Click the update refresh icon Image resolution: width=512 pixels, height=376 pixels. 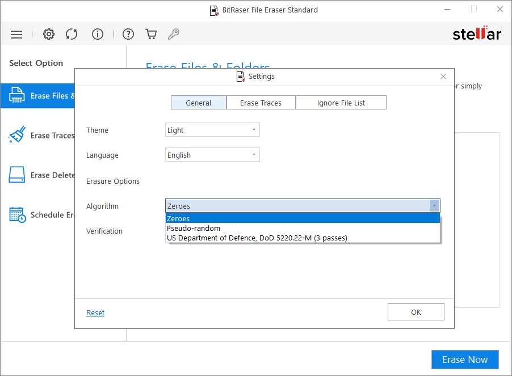tap(72, 34)
